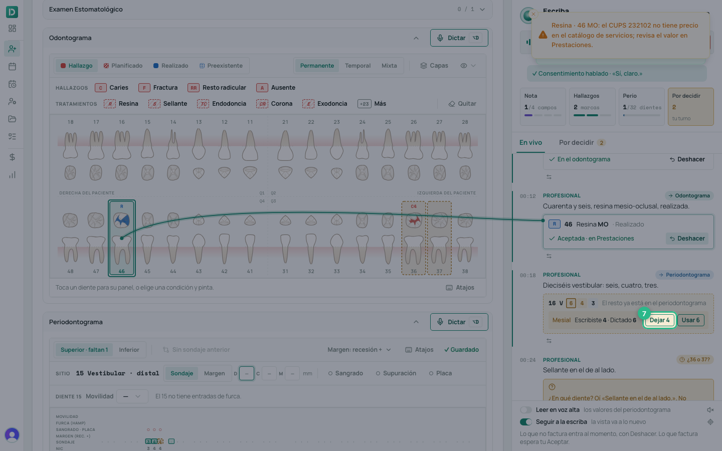This screenshot has height=451, width=722.
Task: Open the Por decidir tab
Action: [x=582, y=143]
